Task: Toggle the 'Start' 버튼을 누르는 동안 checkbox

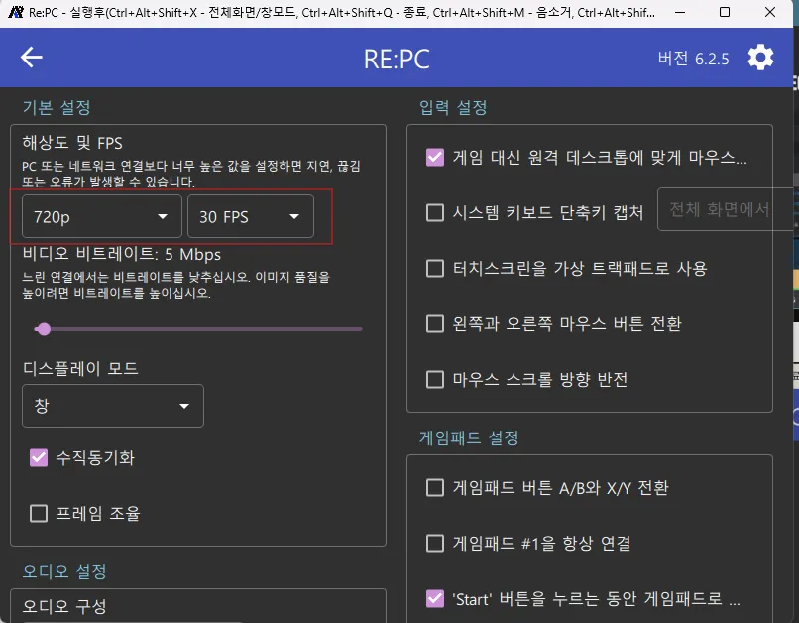Action: 434,598
